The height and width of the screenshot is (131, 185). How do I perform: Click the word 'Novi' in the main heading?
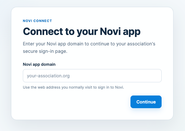(110, 31)
